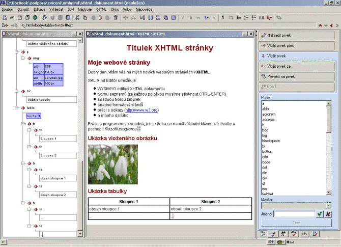Collapse the table node in tree
341x247 pixels.
[16, 107]
